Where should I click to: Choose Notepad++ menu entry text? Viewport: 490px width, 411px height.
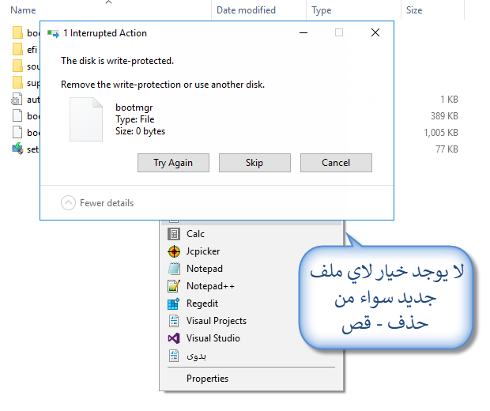coord(210,286)
